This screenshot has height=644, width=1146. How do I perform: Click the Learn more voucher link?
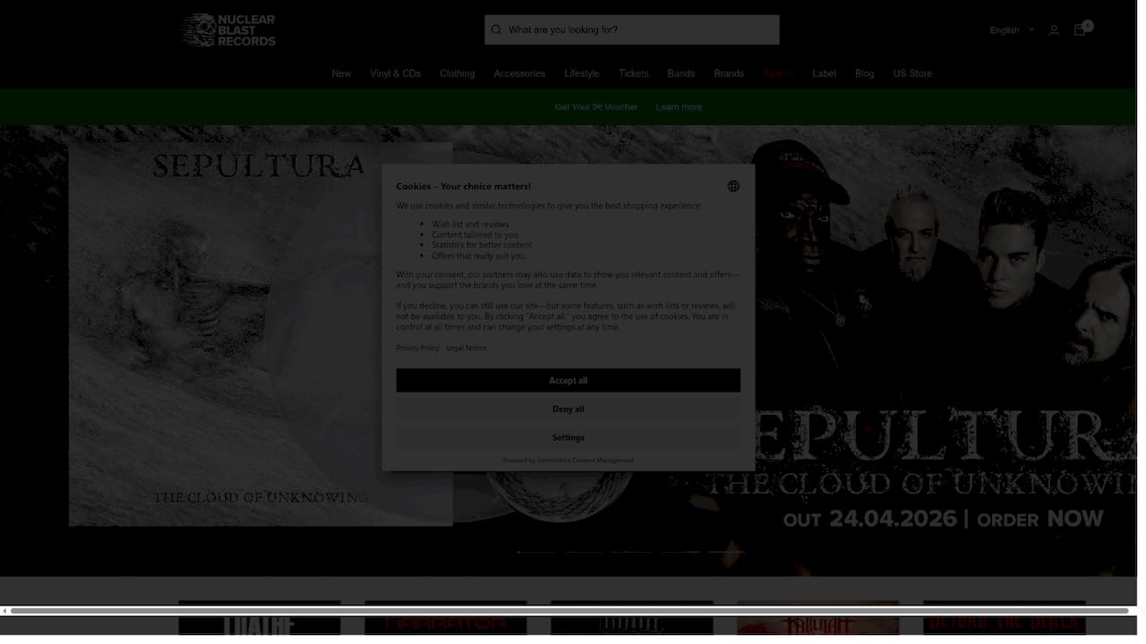679,106
